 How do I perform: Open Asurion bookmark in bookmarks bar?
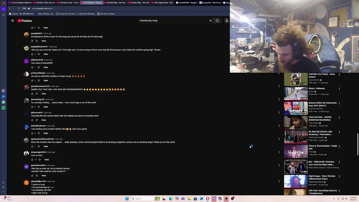pyautogui.click(x=13, y=14)
